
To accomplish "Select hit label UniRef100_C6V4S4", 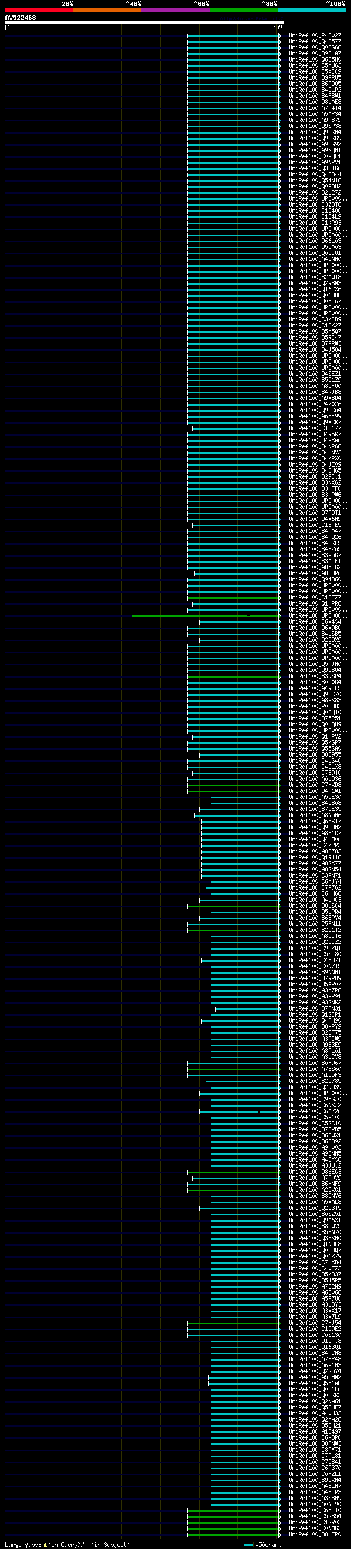I will click(314, 622).
